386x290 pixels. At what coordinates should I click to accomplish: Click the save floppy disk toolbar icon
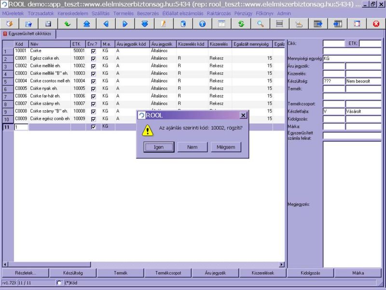click(48, 23)
